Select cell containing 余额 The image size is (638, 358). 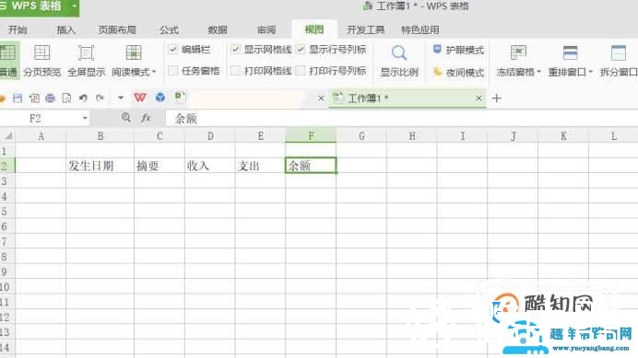click(311, 166)
